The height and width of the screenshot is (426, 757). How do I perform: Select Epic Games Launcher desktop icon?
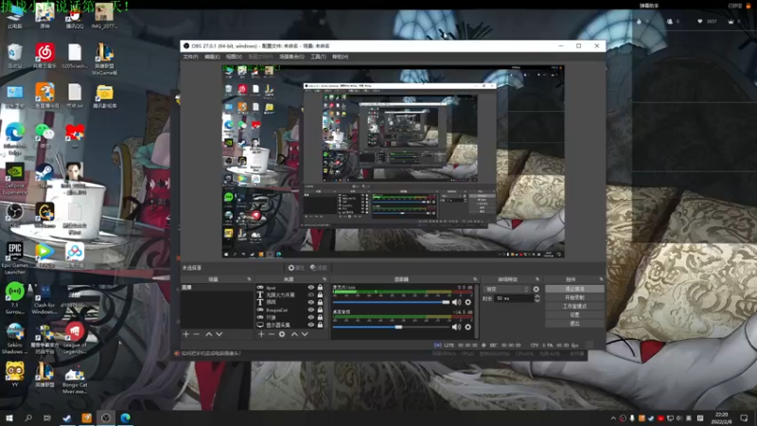point(14,258)
